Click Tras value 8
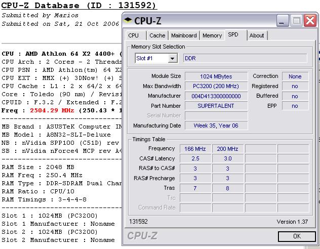Image resolution: width=320 pixels, height=249 pixels. point(228,188)
